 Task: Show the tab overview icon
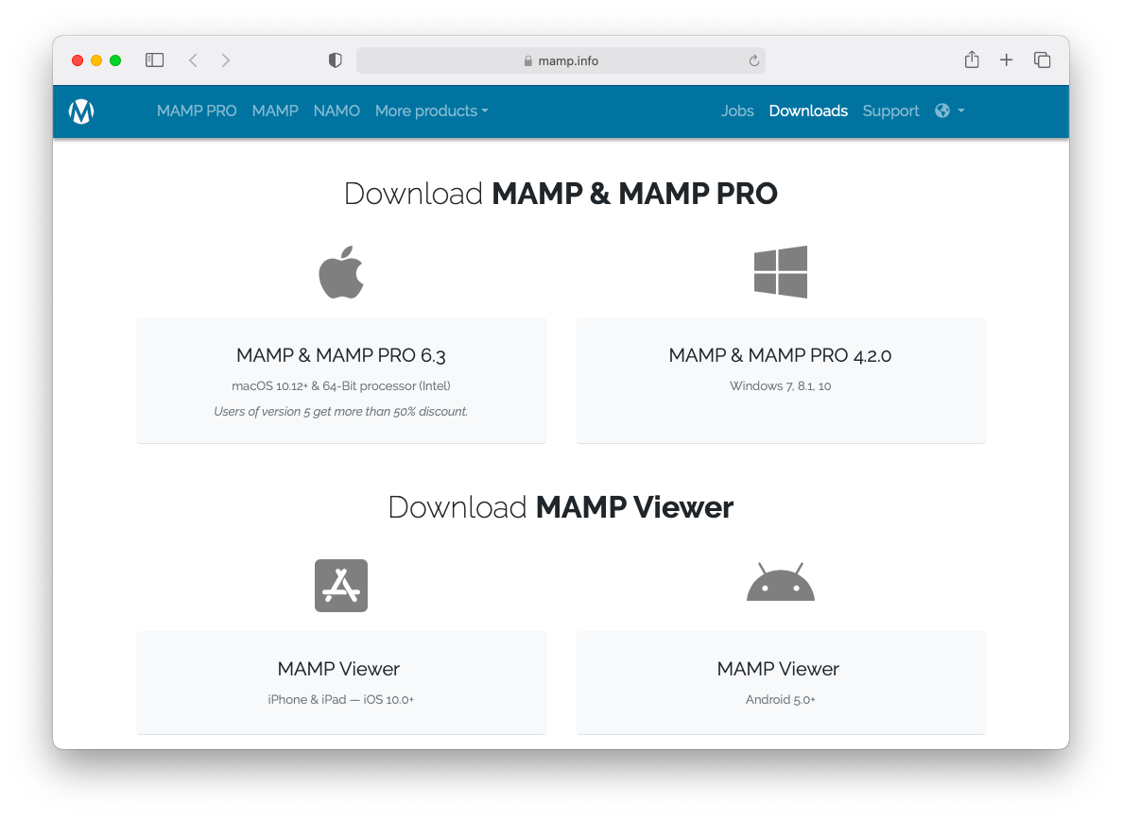(1042, 60)
